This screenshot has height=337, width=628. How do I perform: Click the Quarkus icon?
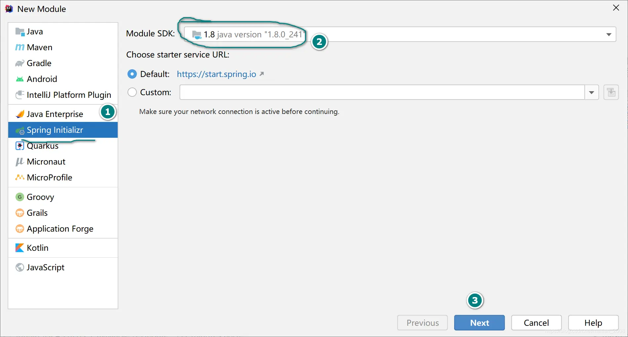20,146
